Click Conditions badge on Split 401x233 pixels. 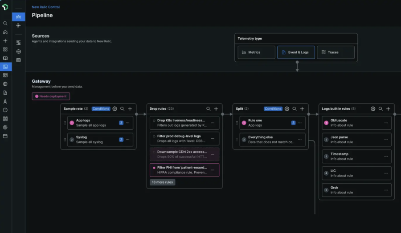pyautogui.click(x=273, y=108)
